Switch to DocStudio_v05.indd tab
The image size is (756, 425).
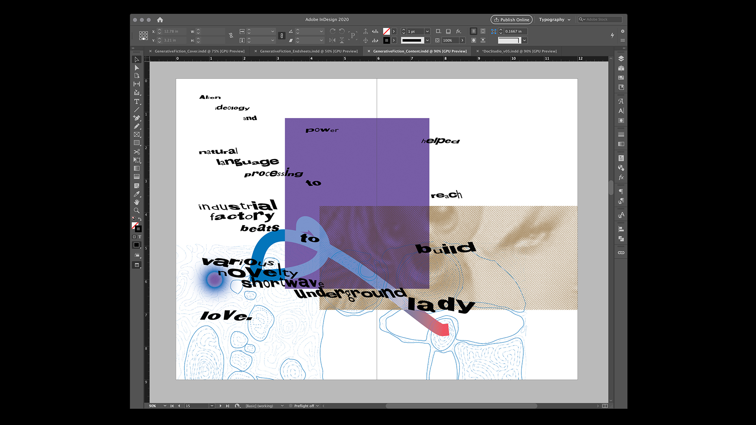tap(520, 51)
